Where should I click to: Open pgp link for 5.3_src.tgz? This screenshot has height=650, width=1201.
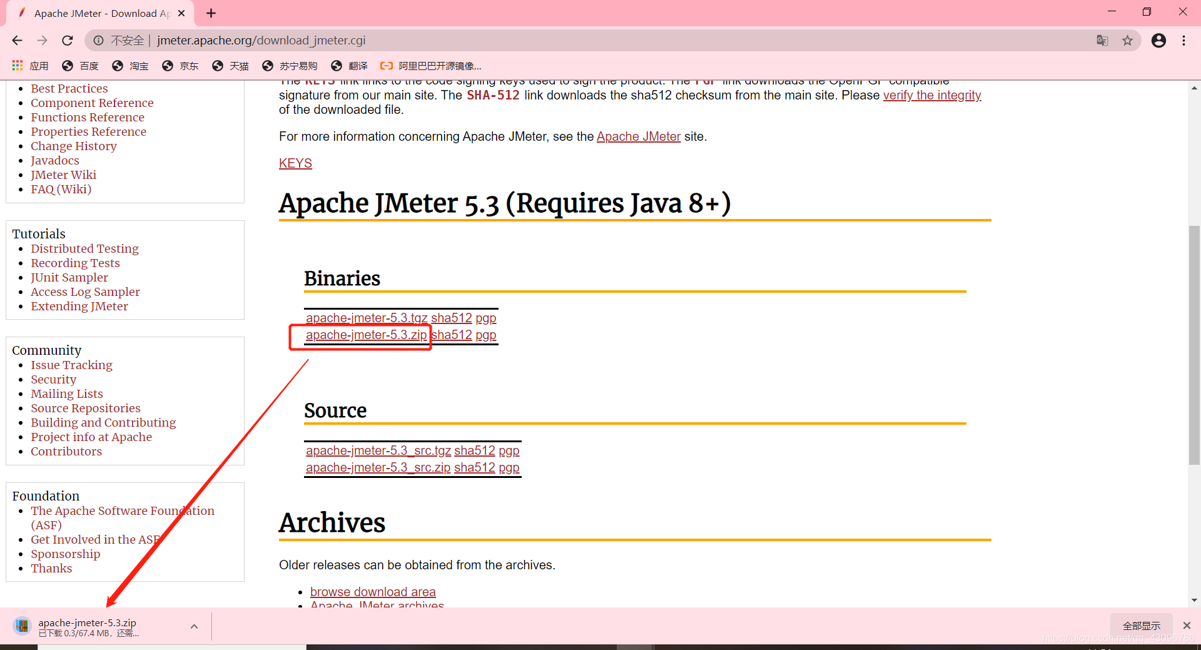(509, 450)
